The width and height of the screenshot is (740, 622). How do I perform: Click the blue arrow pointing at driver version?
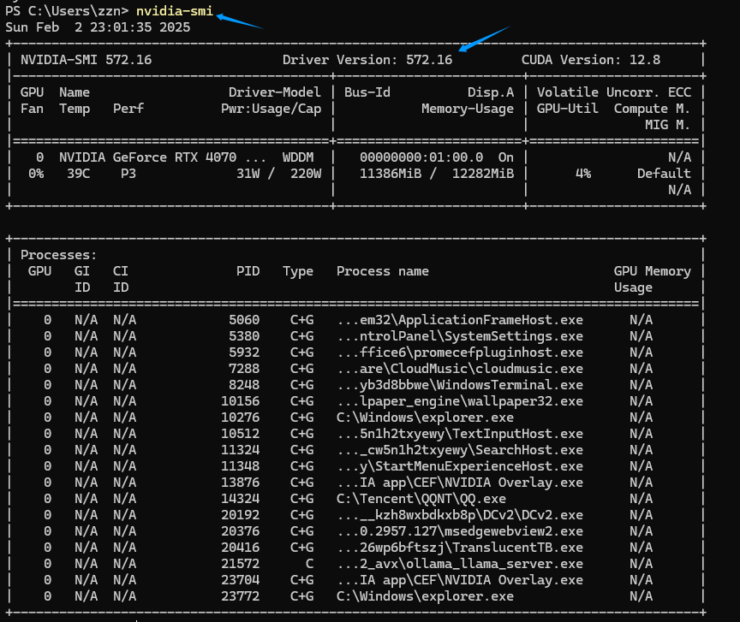tap(484, 40)
